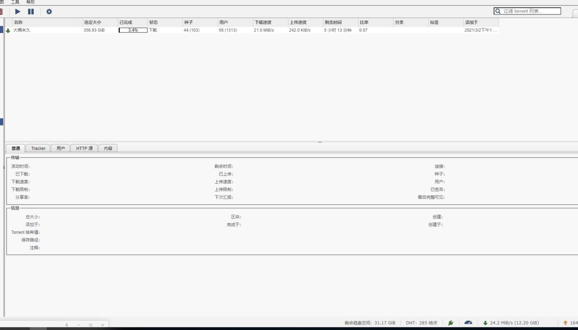The height and width of the screenshot is (330, 578).
Task: Sort by the 添加于 column header
Action: (481, 22)
